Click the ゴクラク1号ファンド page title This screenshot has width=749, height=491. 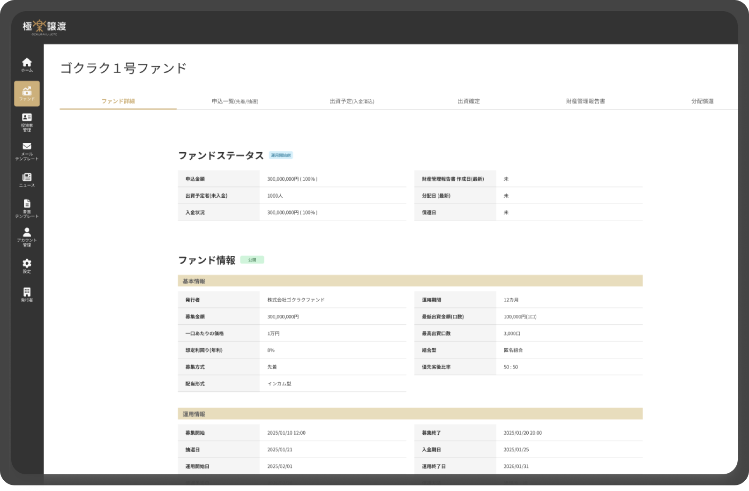[123, 68]
